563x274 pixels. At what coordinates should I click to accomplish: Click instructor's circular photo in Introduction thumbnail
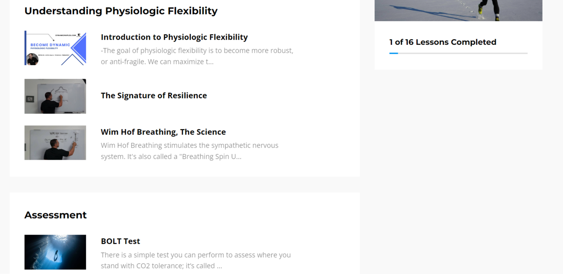coord(32,59)
